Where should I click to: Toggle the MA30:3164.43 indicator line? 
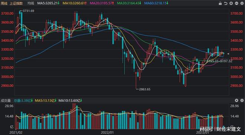pyautogui.click(x=129, y=3)
